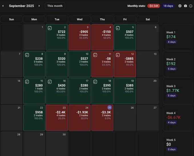Click the Fri column header
The width and height of the screenshot is (194, 156).
pos(125,19)
